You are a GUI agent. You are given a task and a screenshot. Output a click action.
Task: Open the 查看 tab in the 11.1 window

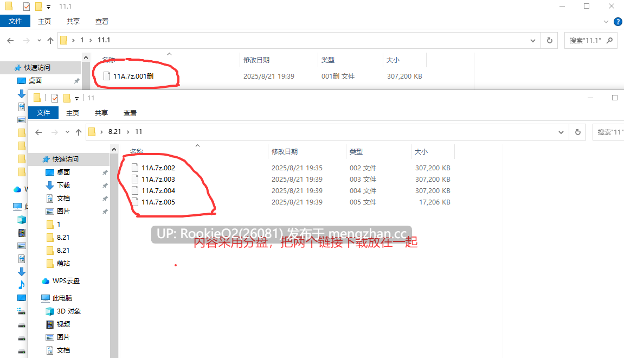tap(101, 22)
